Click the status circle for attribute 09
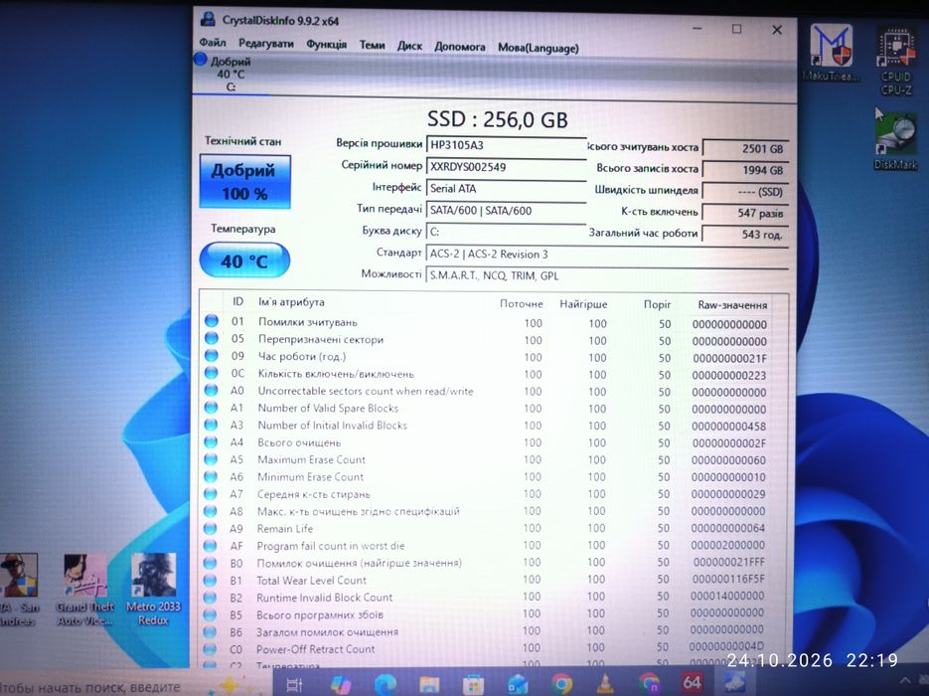The width and height of the screenshot is (929, 696). 212,355
